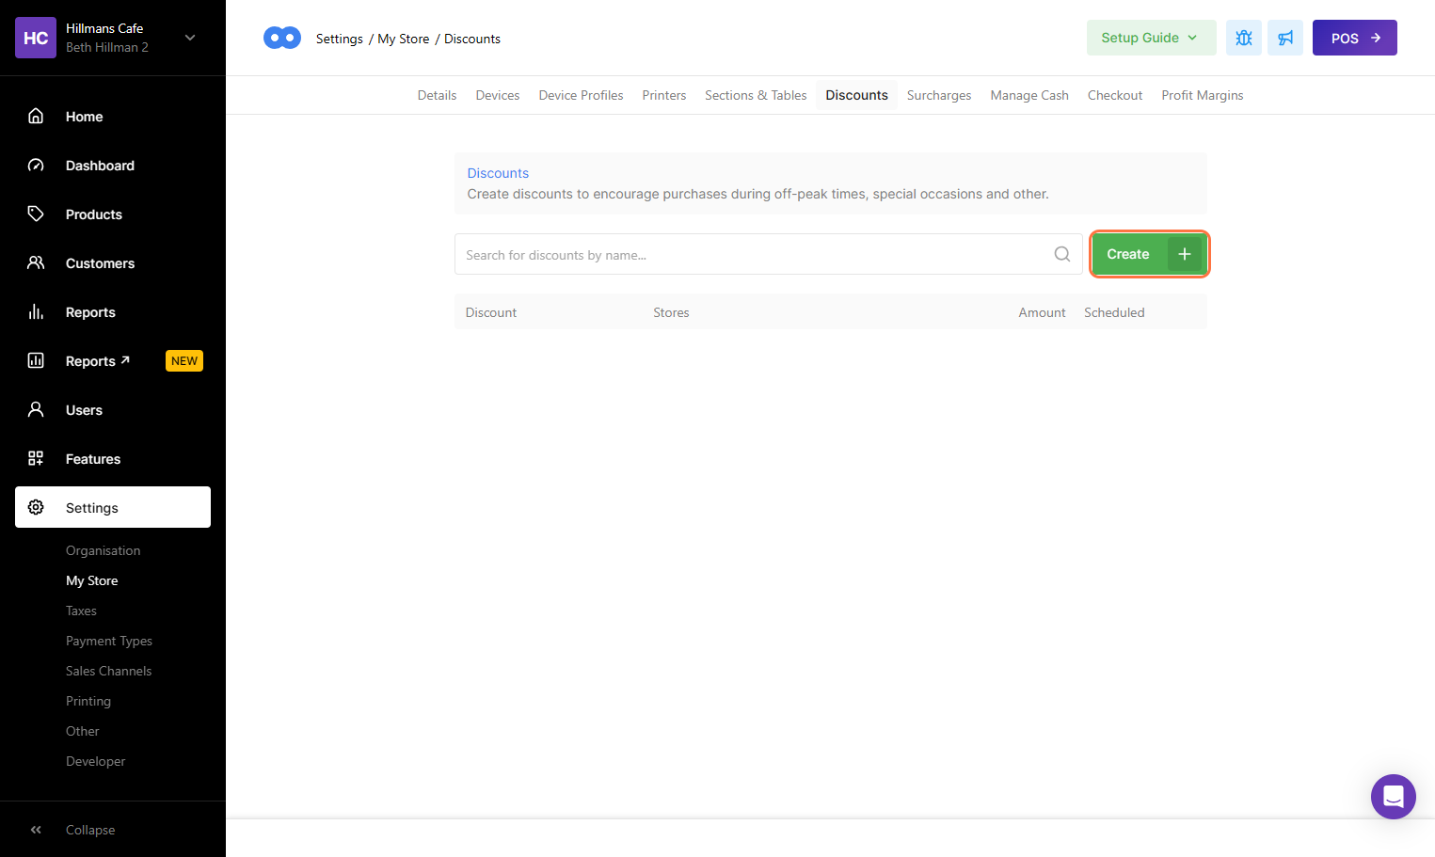Open Dashboard via its gauge icon
The width and height of the screenshot is (1435, 857).
pos(36,165)
